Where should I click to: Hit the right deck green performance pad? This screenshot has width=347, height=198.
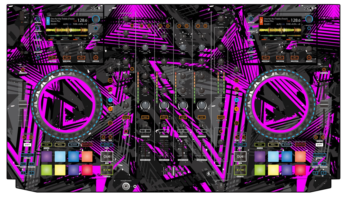click(x=260, y=170)
